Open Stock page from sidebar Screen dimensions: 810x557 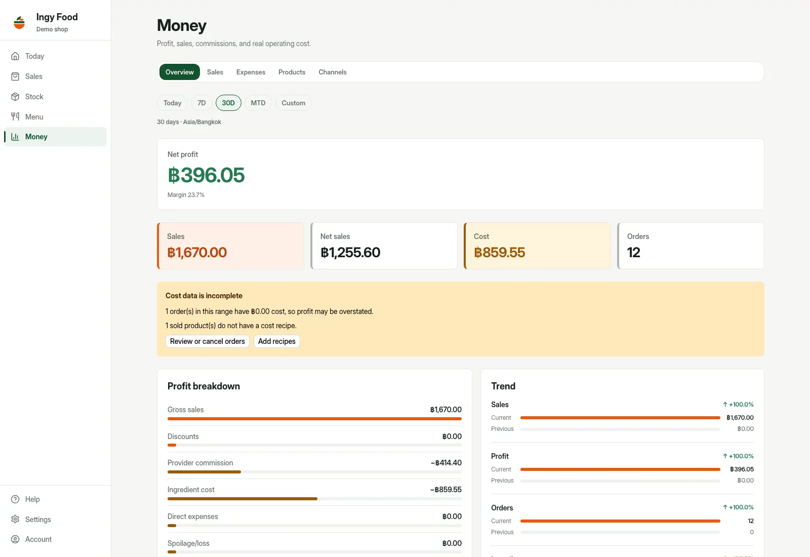(x=55, y=97)
